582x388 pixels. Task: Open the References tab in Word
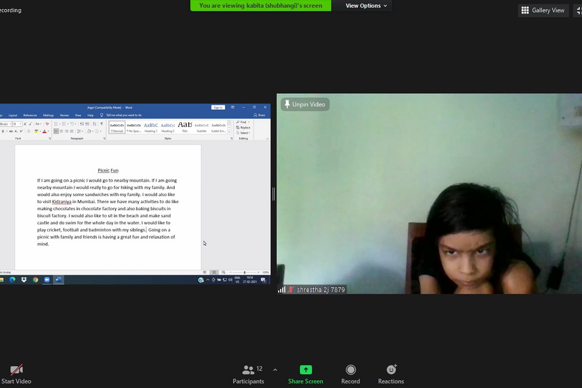[30, 115]
